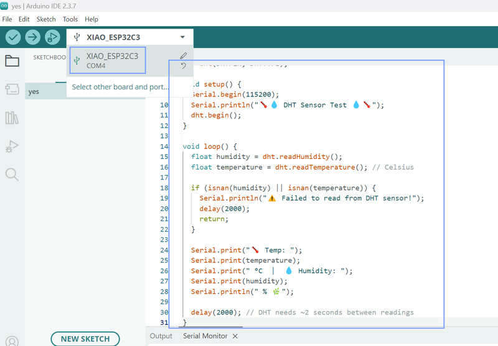The height and width of the screenshot is (346, 498).
Task: Click the Serial.begin(115200) code line
Action: pyautogui.click(x=235, y=94)
